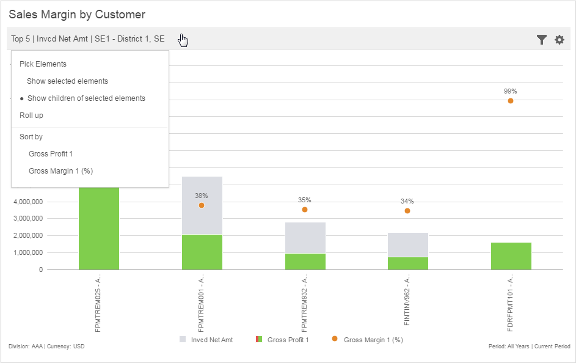
Task: Choose Roll up from the menu
Action: point(31,116)
